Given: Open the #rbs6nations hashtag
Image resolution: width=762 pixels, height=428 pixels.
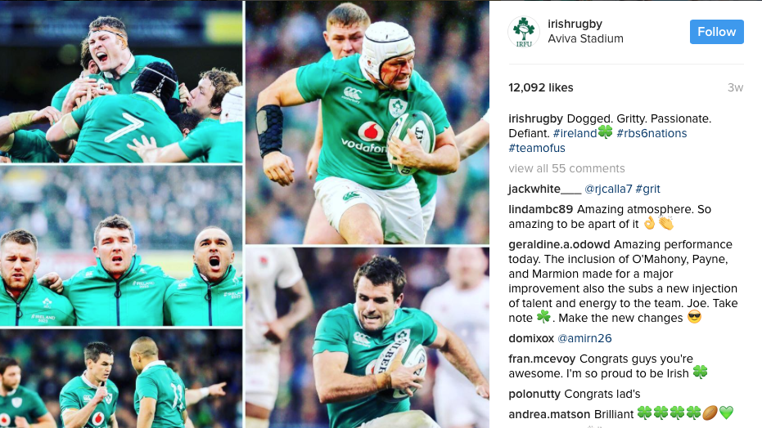Looking at the screenshot, I should tap(652, 133).
